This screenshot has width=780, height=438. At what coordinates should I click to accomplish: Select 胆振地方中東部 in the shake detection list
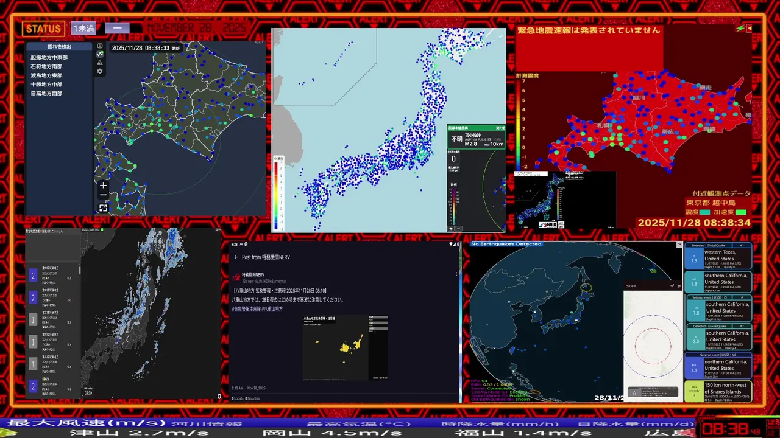tap(49, 57)
